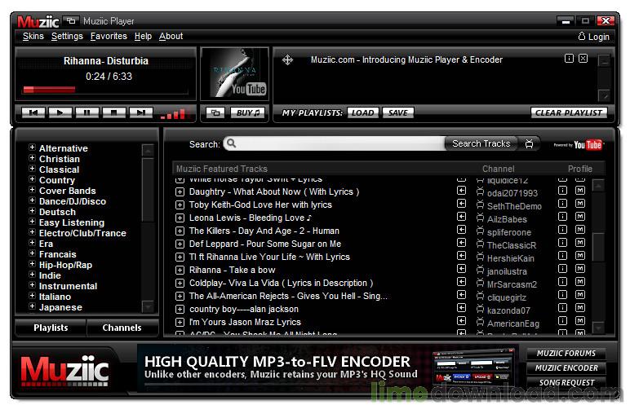Click arrow icon next to Def Leppard track
The width and height of the screenshot is (630, 418).
click(461, 244)
